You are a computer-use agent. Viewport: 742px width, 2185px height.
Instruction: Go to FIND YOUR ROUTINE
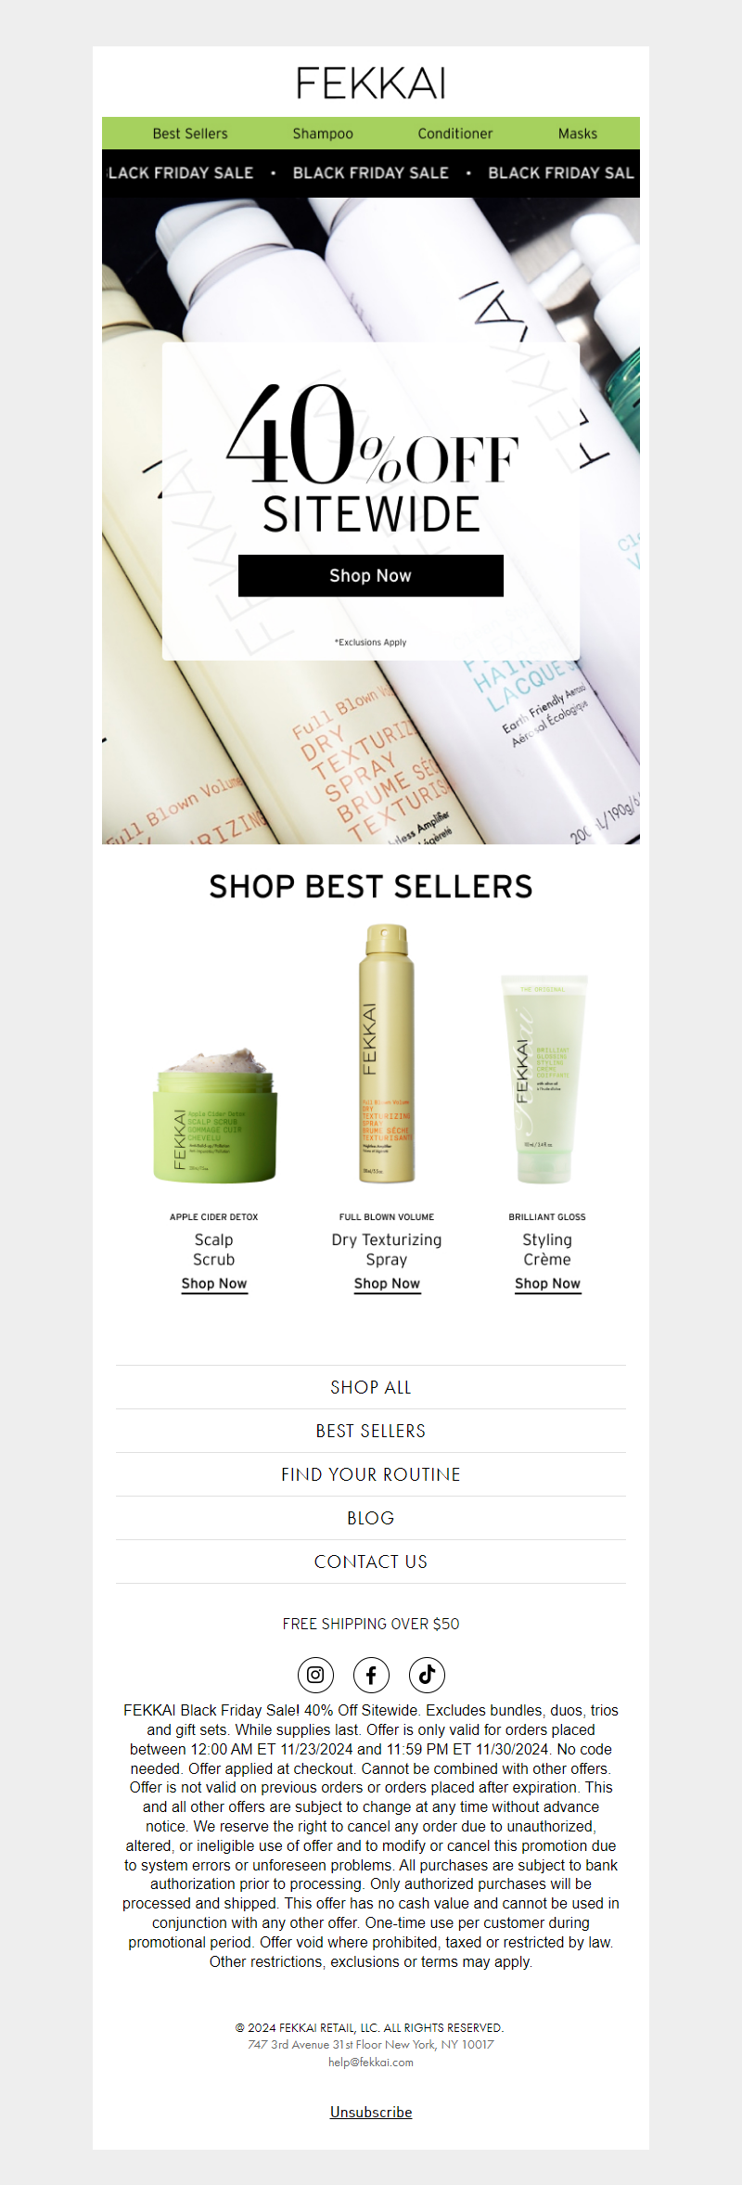371,1474
